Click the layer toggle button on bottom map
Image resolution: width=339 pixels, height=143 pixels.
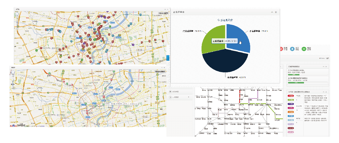click(x=160, y=72)
